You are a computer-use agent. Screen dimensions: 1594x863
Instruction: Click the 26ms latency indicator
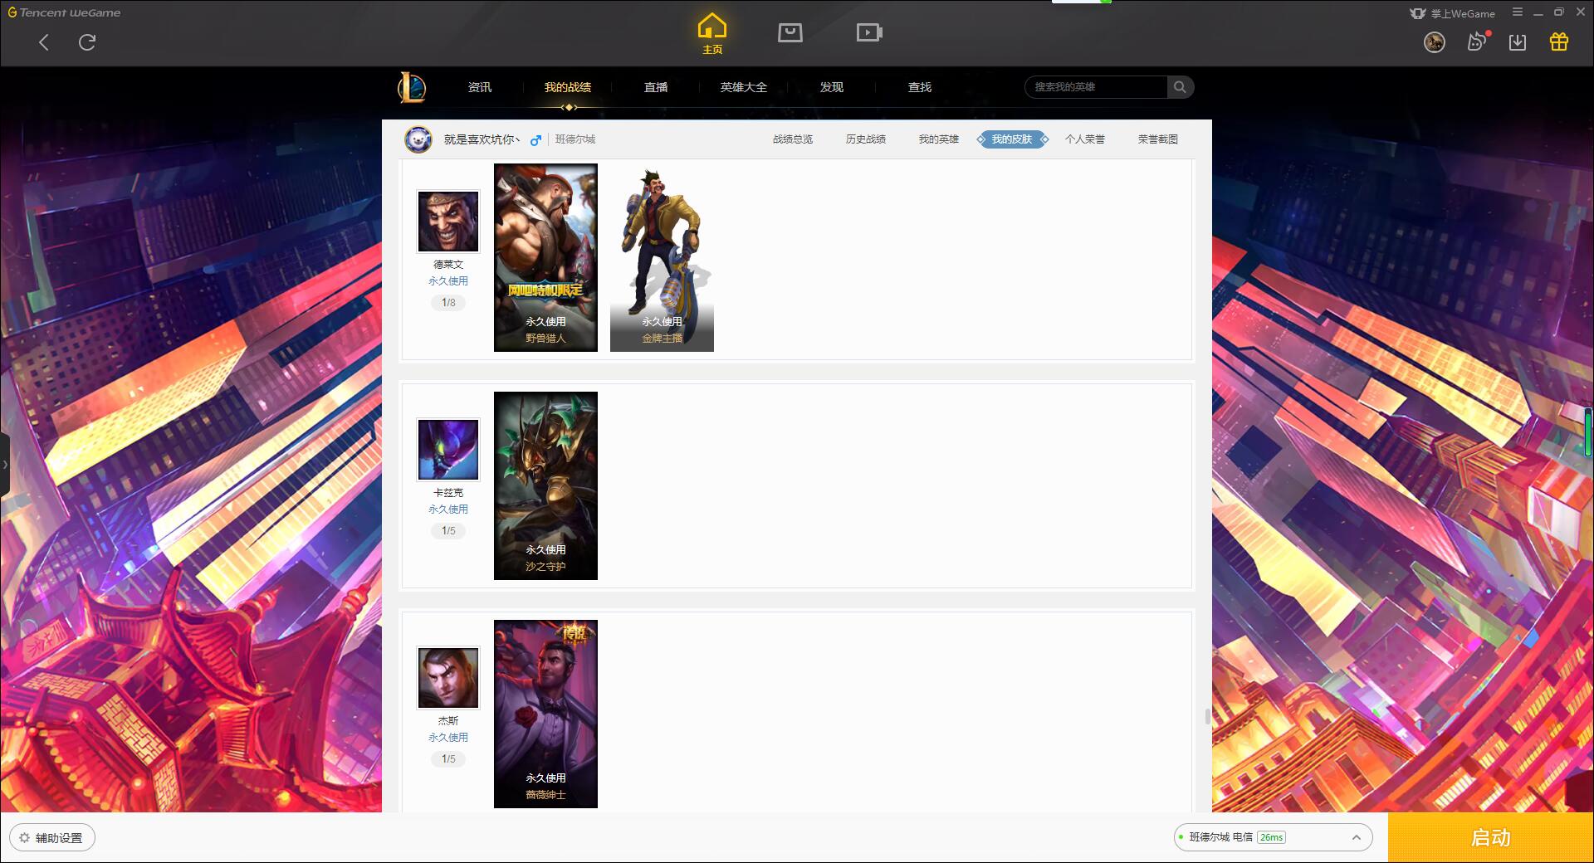tap(1271, 837)
